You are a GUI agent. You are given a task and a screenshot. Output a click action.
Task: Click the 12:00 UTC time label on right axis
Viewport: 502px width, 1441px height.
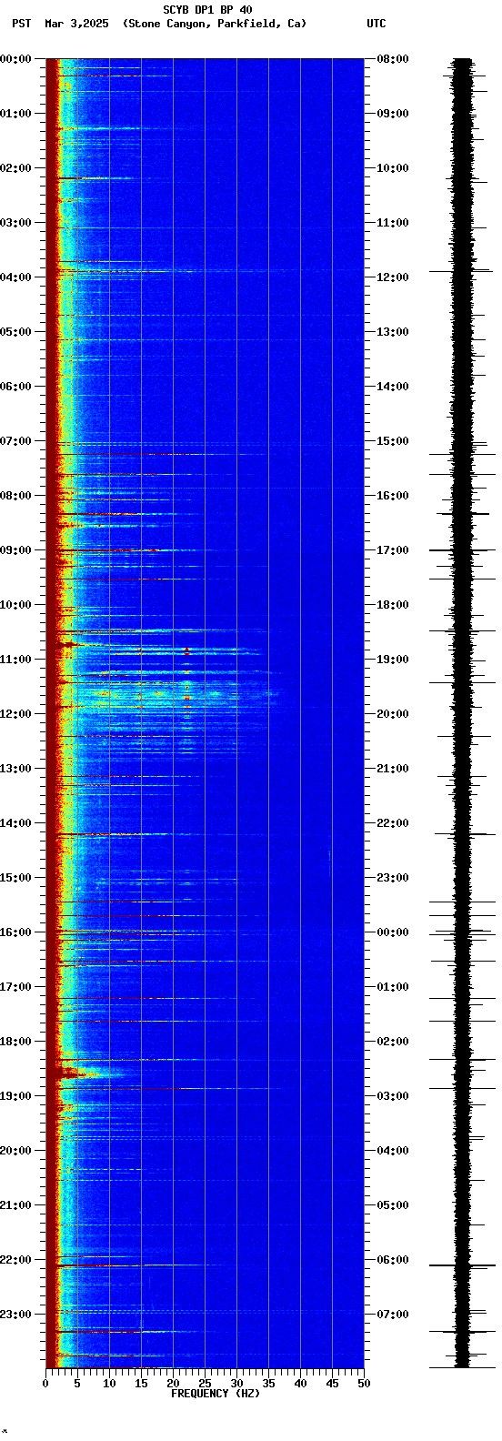pos(393,277)
